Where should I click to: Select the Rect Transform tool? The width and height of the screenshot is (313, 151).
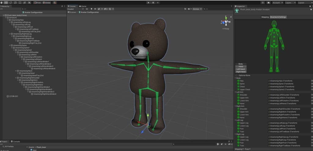[20, 2]
